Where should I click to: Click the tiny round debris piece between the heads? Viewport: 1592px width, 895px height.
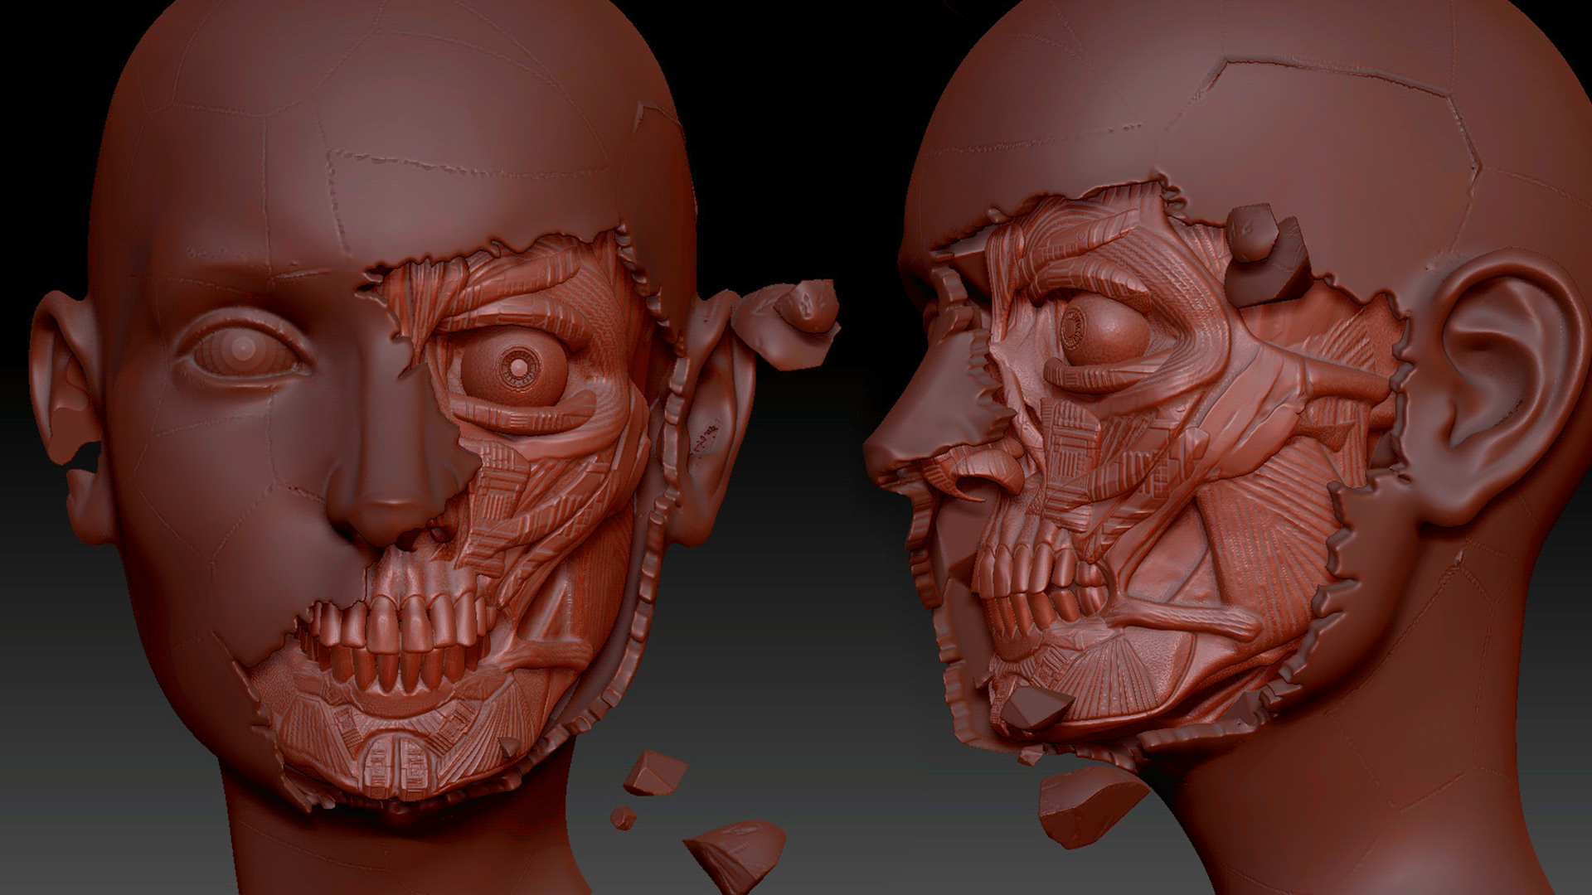click(624, 819)
